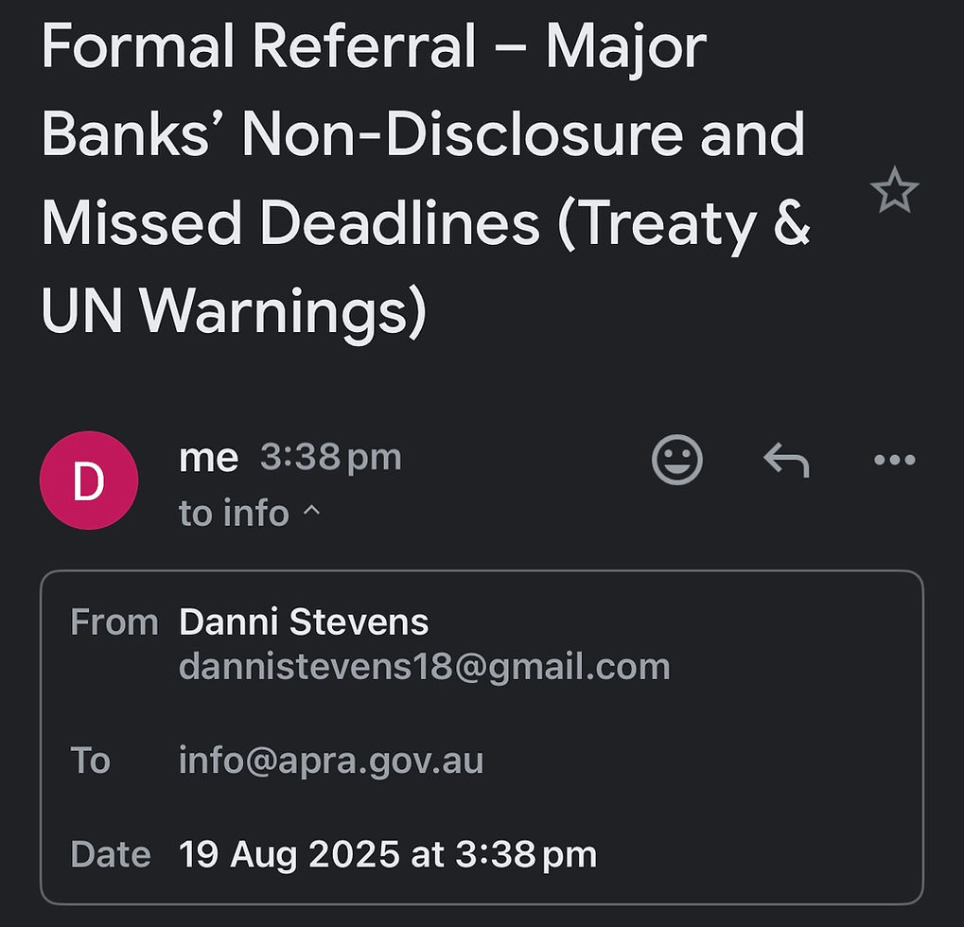This screenshot has height=927, width=964.
Task: Reply using the curved arrow icon
Action: (x=786, y=460)
